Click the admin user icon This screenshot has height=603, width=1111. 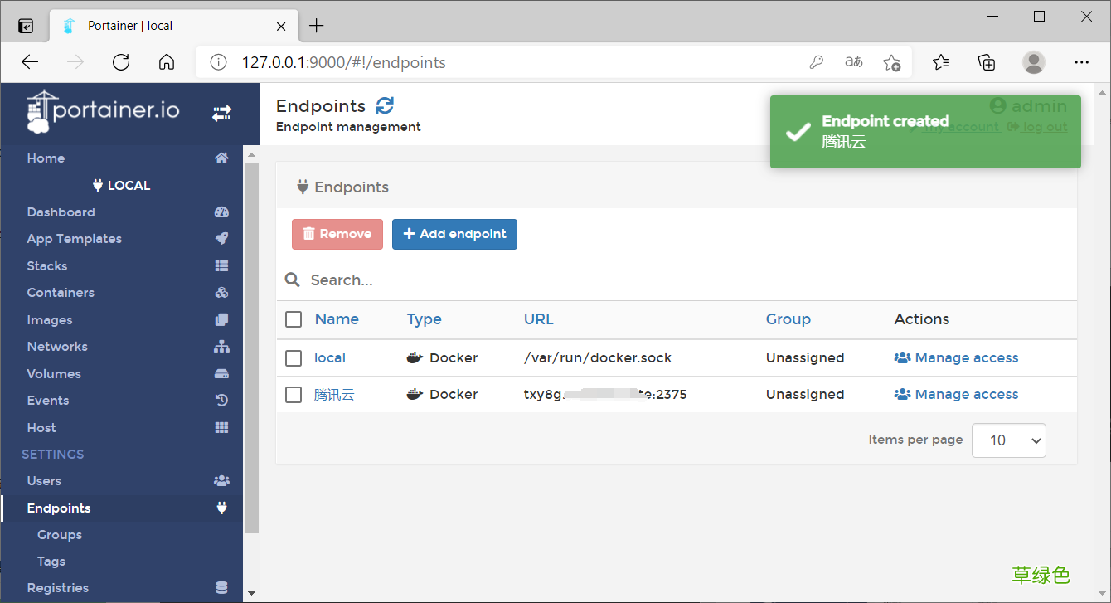point(997,105)
